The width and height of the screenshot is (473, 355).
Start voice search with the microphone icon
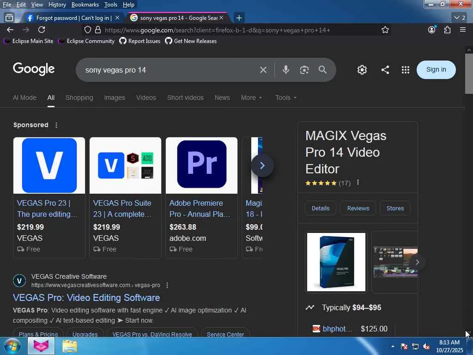285,70
